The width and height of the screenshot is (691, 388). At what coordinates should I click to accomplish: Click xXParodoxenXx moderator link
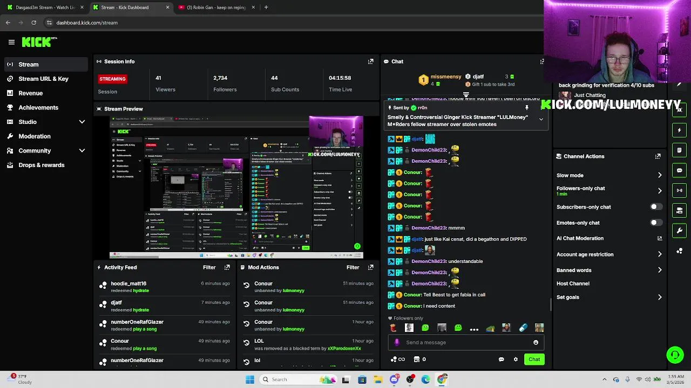point(344,349)
